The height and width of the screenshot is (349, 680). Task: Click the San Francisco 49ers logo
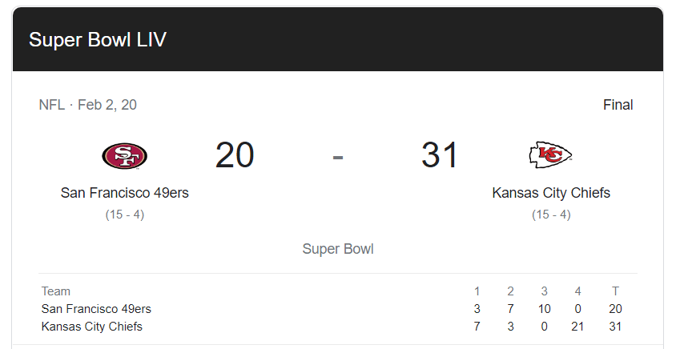pos(125,155)
